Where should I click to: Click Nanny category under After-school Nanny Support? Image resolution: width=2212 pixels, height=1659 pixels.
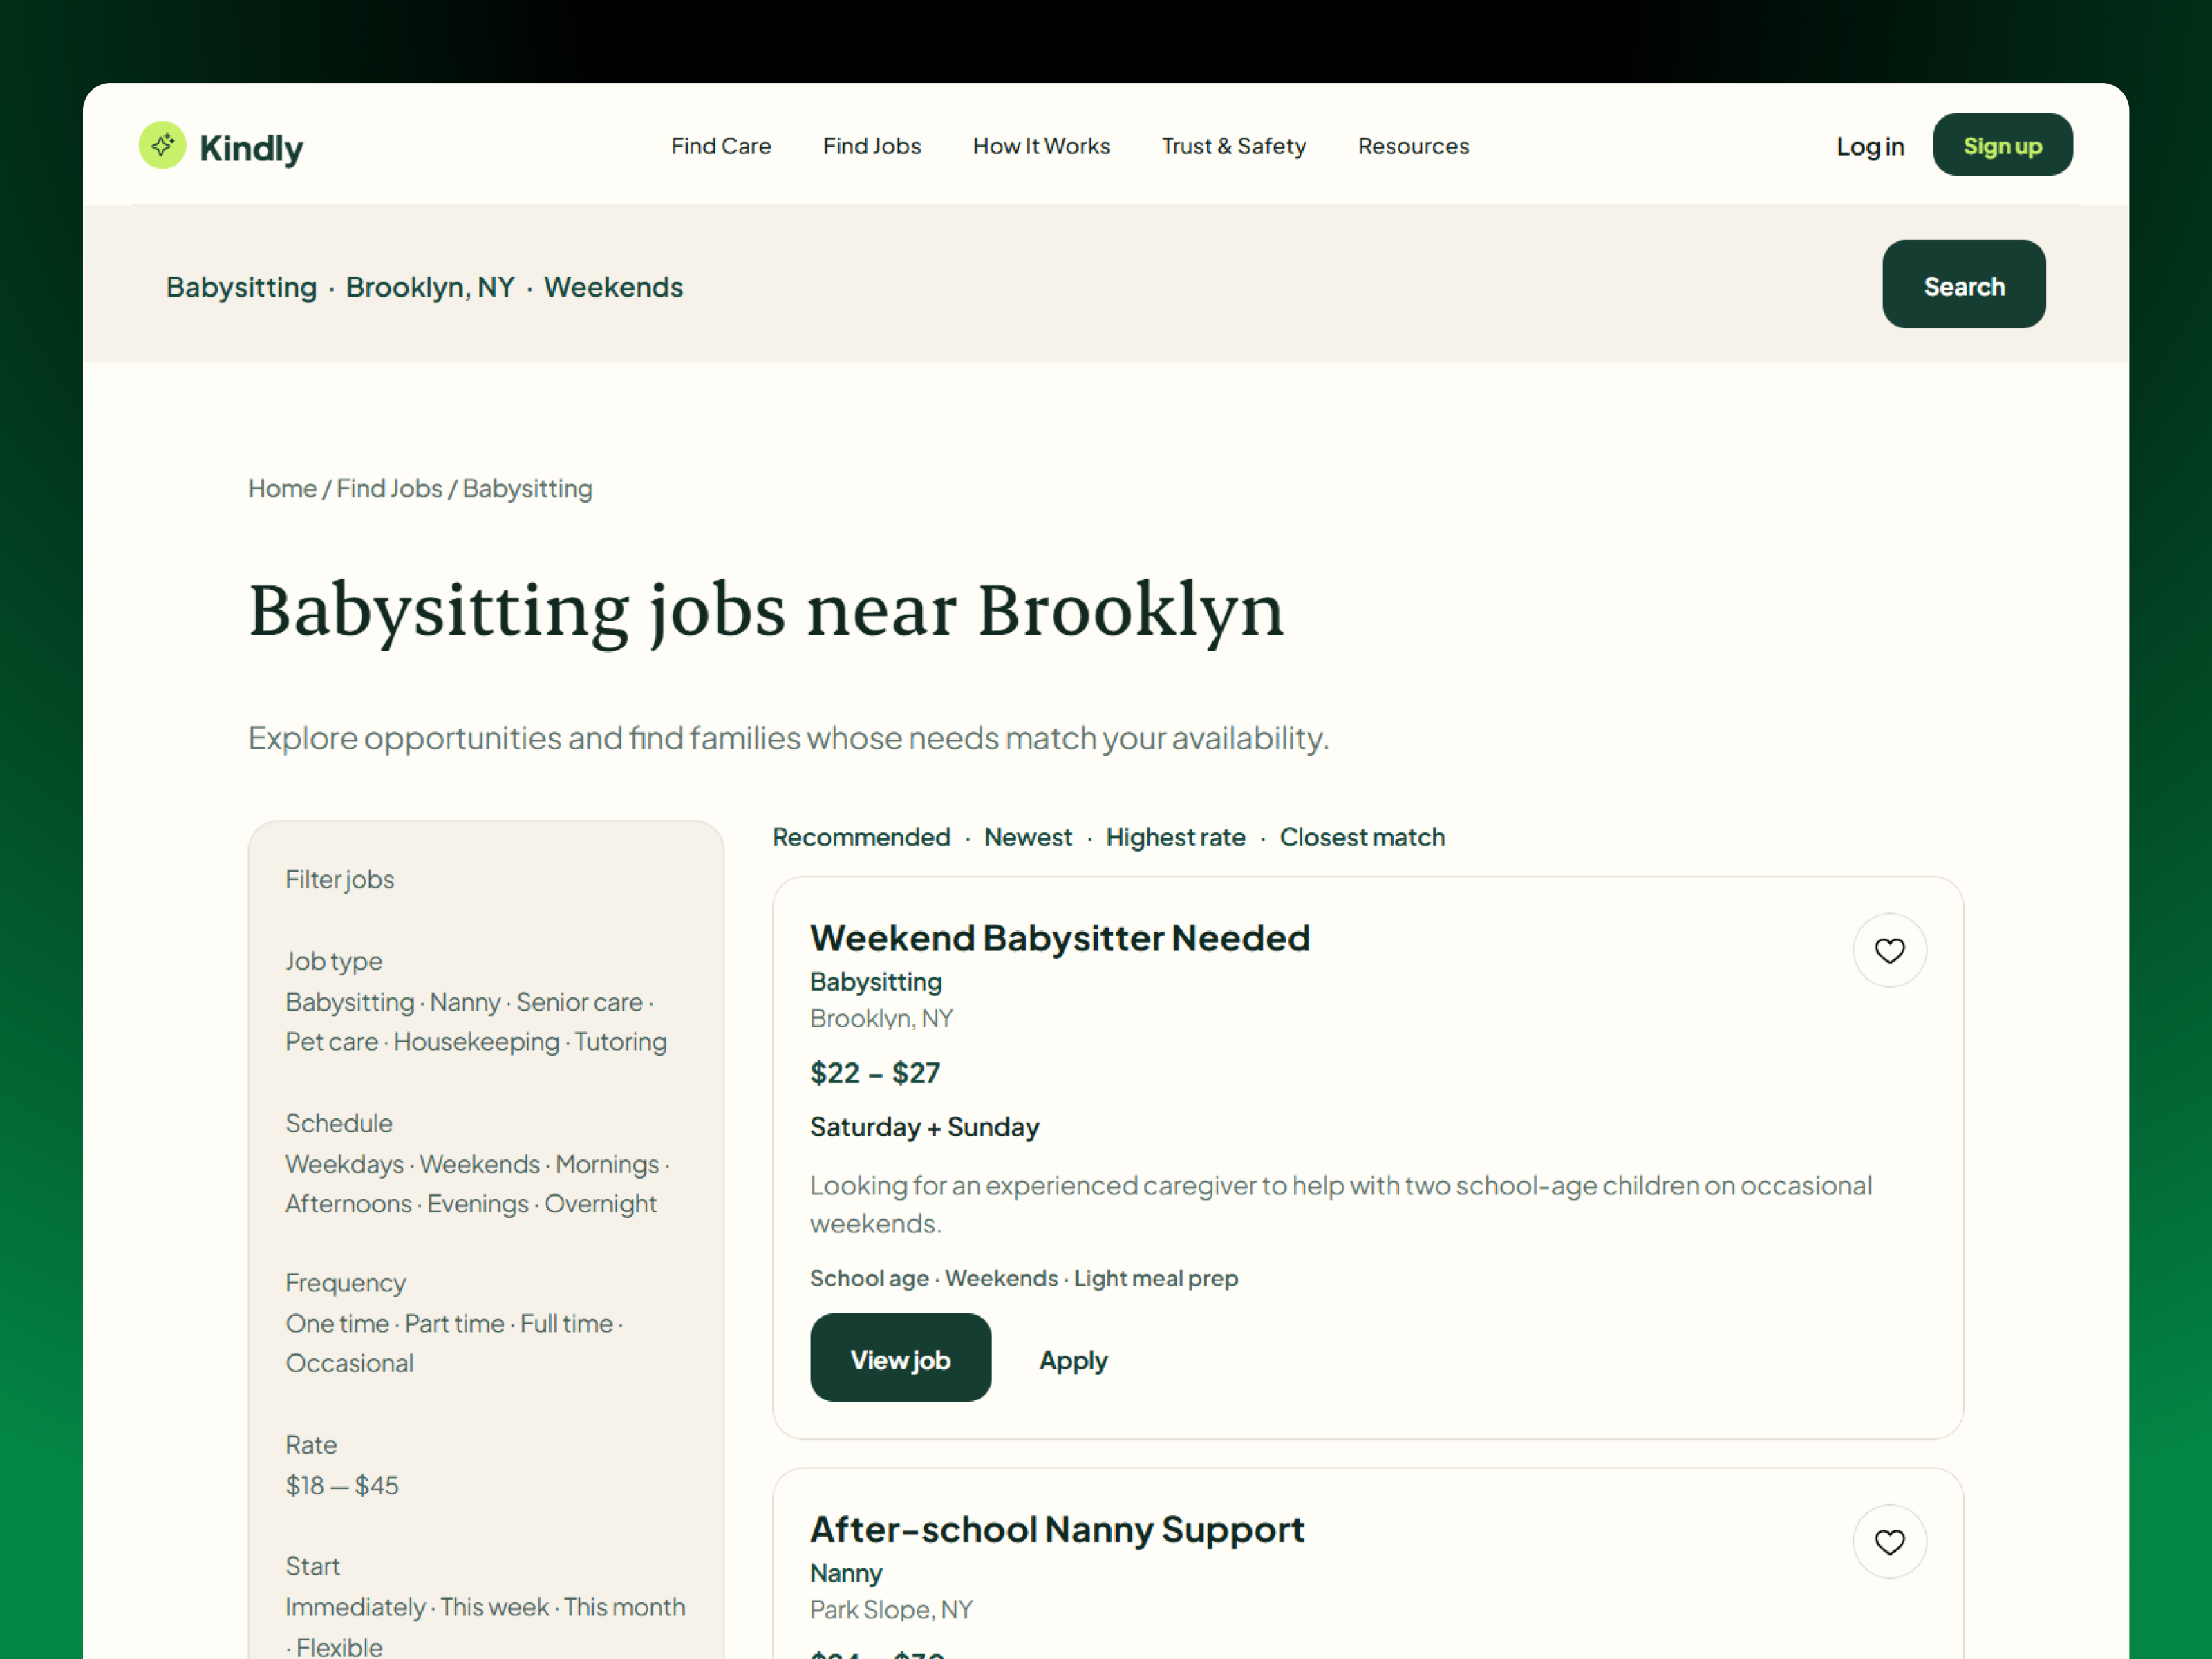(x=846, y=1573)
